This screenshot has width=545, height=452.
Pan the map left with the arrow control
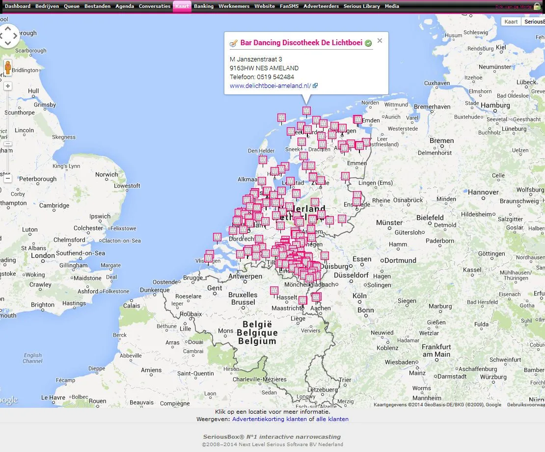click(1, 36)
